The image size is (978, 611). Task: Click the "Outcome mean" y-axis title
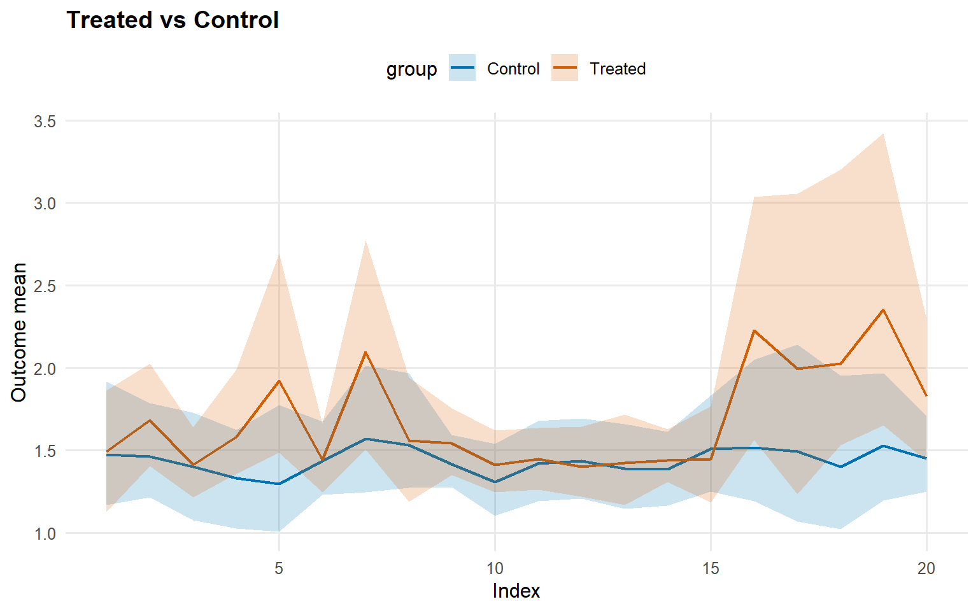pos(19,332)
